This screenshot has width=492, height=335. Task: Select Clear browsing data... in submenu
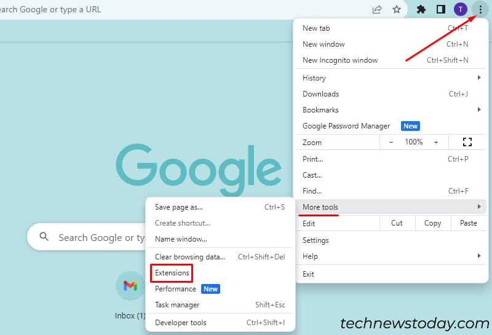tap(220, 257)
